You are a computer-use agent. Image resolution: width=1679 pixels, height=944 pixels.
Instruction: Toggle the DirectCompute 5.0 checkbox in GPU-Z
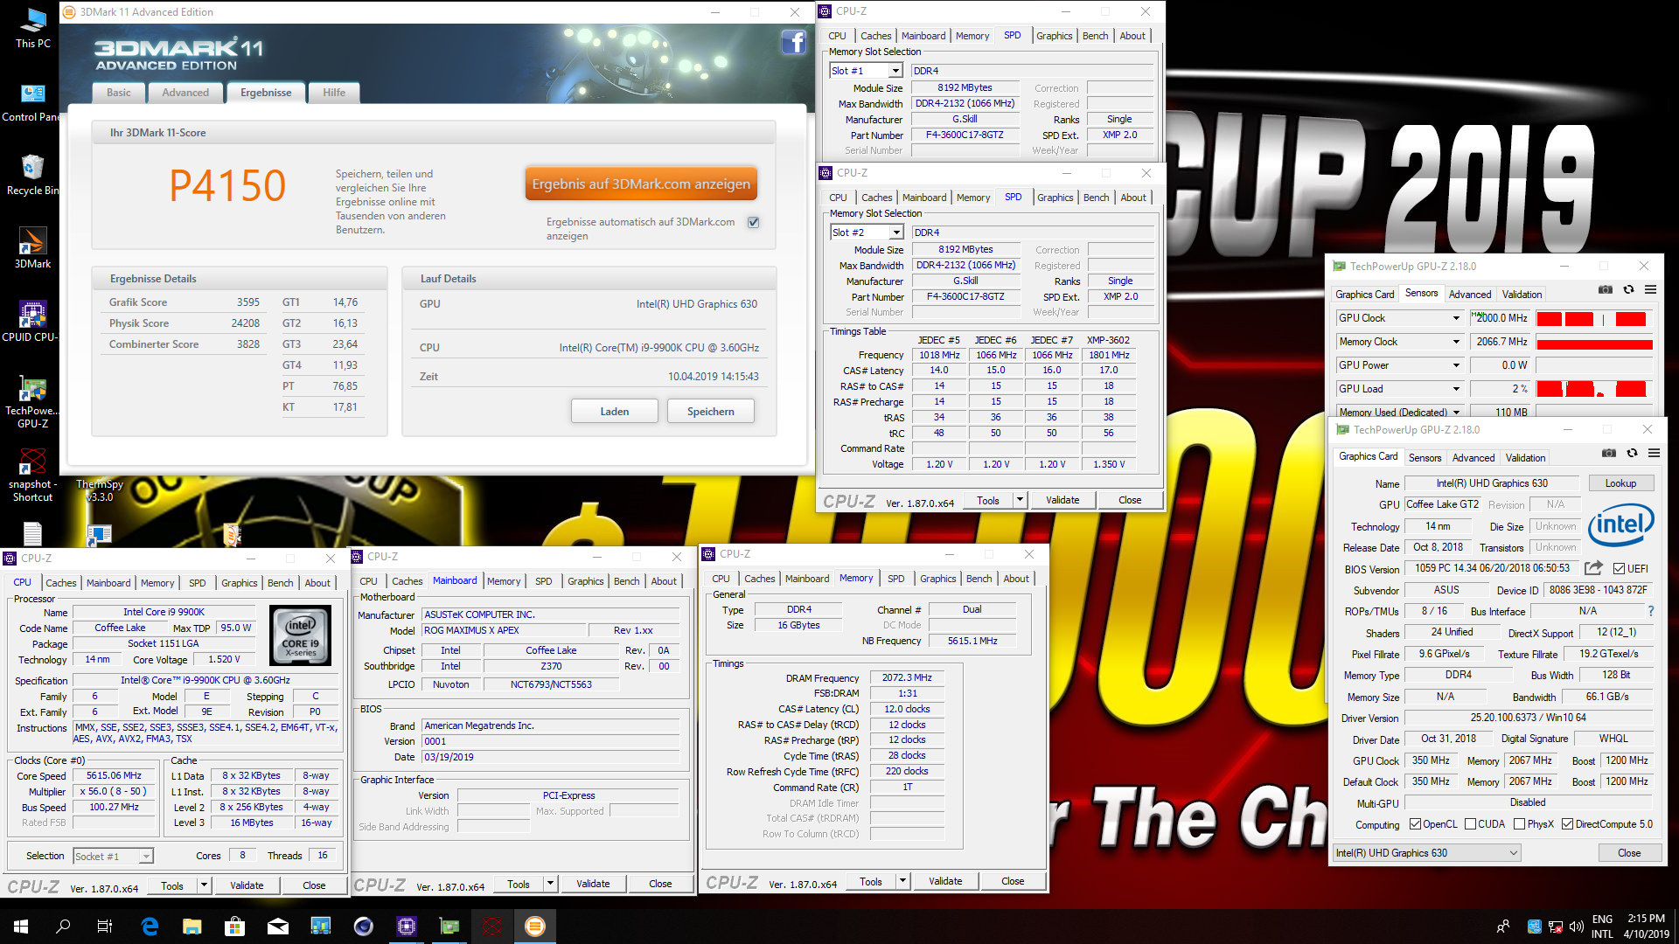pos(1567,824)
